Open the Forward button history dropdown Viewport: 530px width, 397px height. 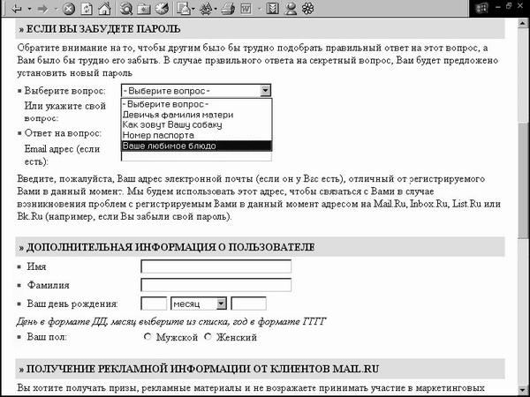point(57,9)
